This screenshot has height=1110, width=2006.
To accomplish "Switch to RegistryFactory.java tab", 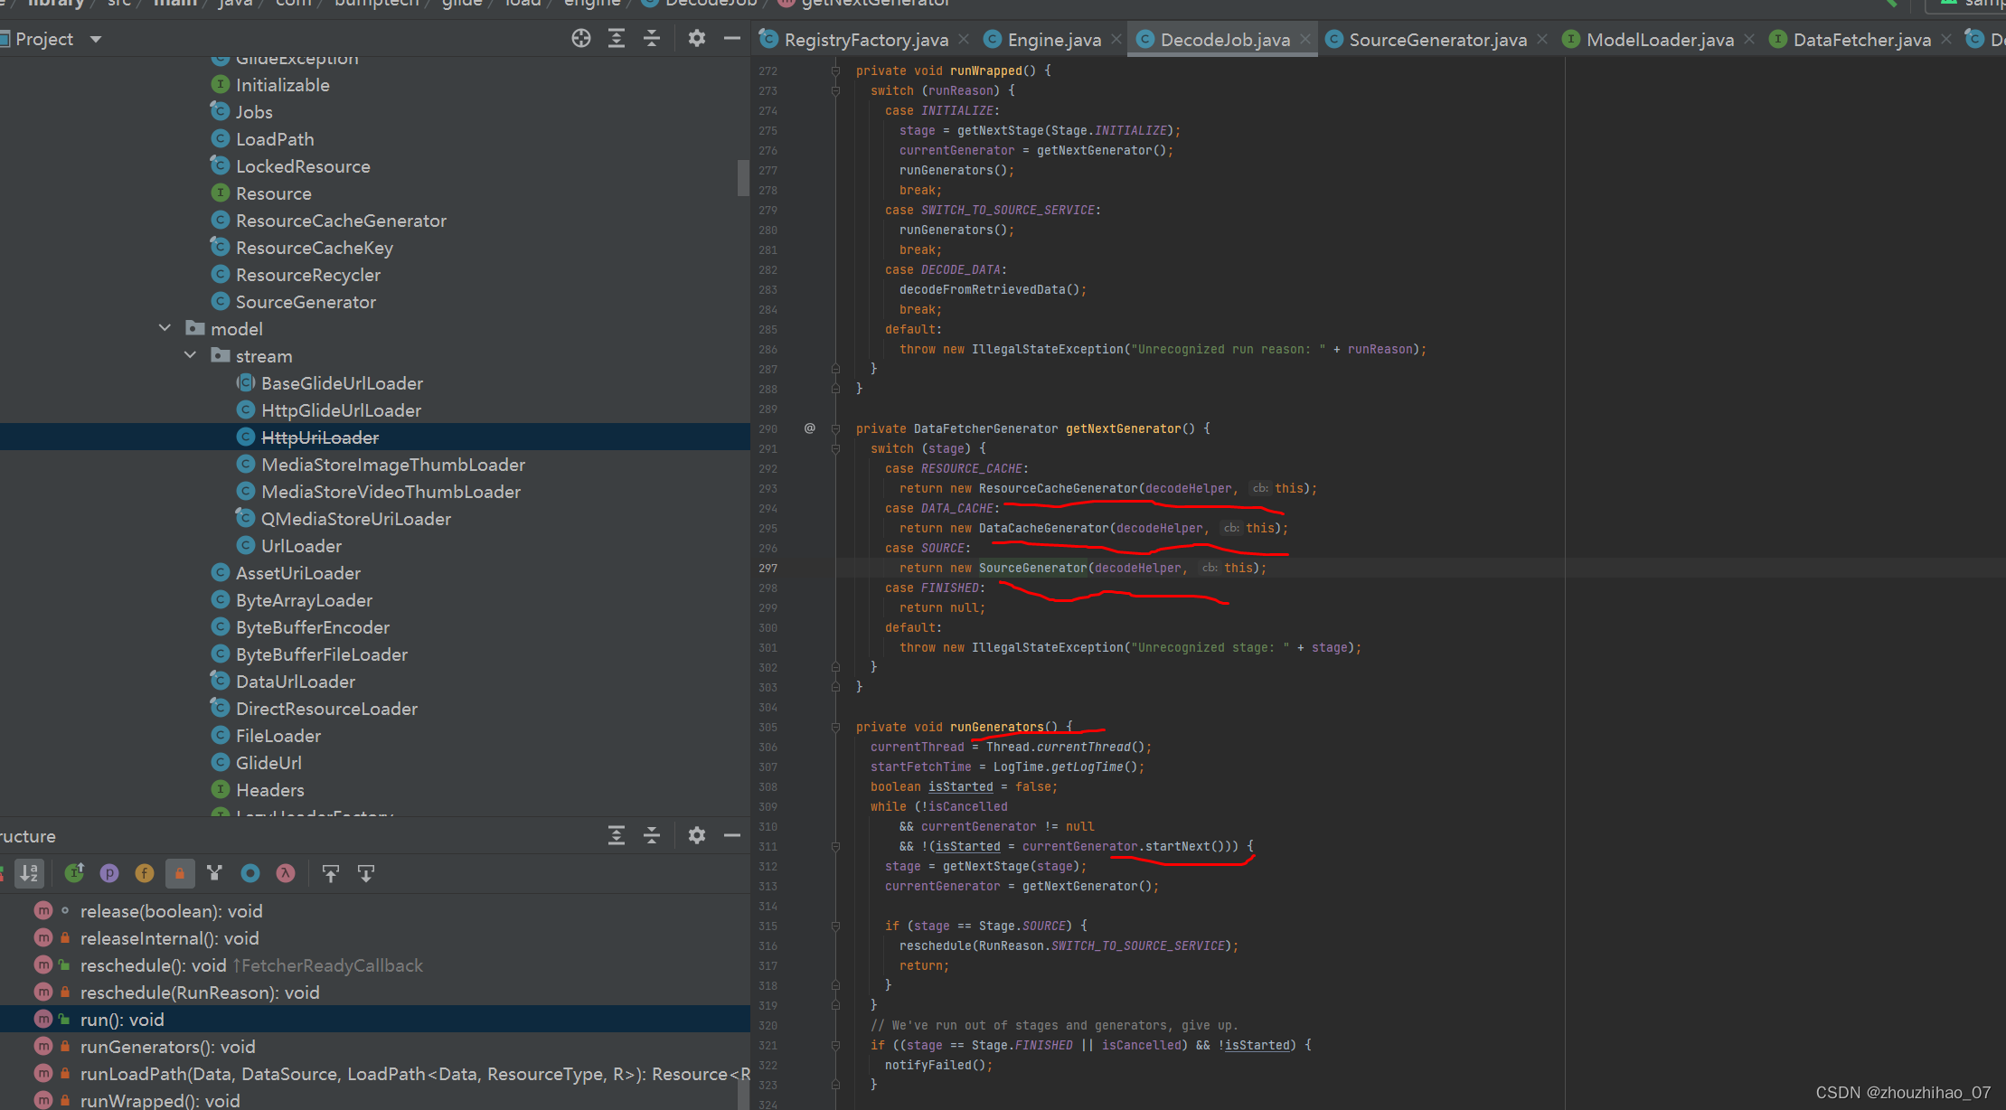I will tap(866, 39).
